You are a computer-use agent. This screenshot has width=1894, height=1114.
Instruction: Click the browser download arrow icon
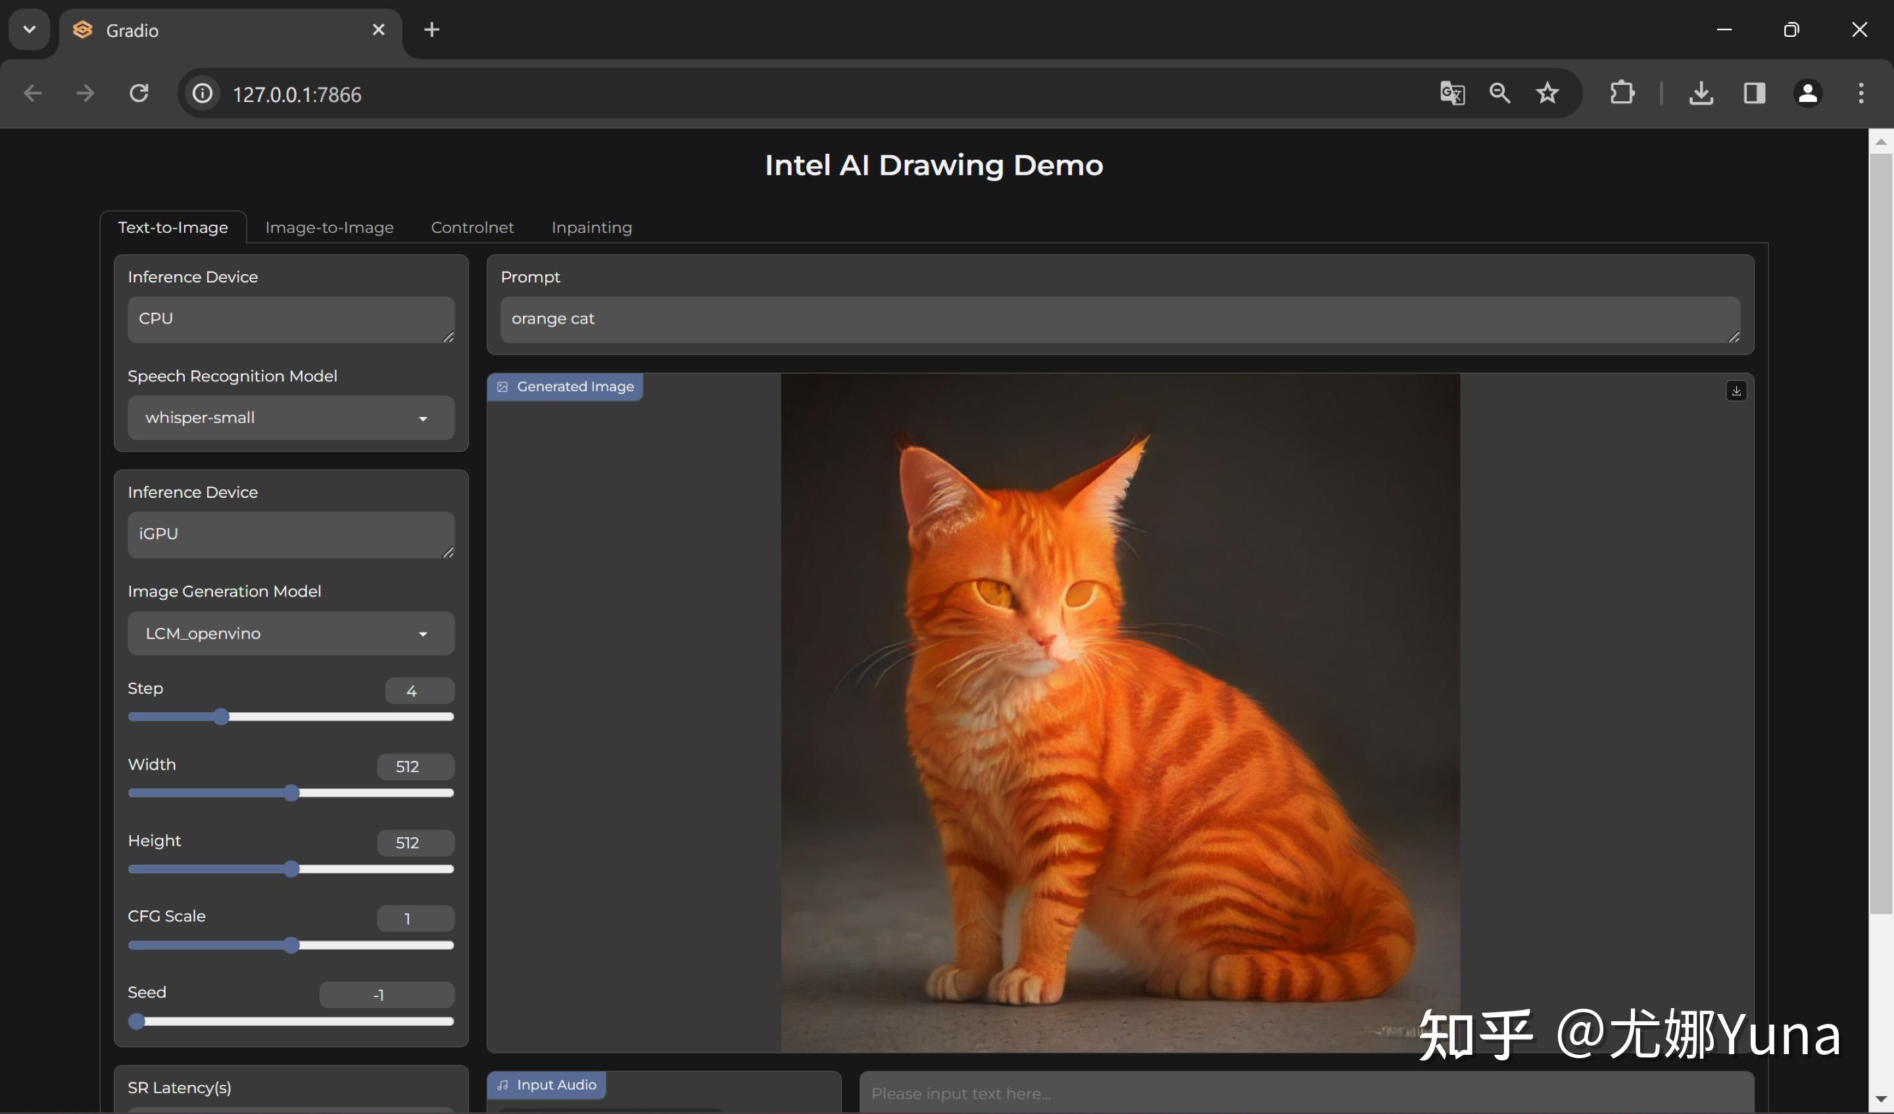click(1702, 93)
